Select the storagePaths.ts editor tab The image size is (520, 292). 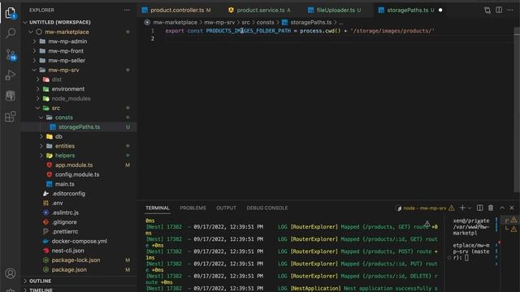pyautogui.click(x=407, y=11)
